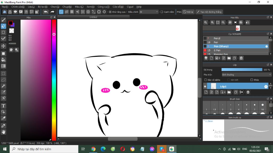Pick a hue on the vertical rainbow bar
273x153 pixels.
(x=54, y=80)
